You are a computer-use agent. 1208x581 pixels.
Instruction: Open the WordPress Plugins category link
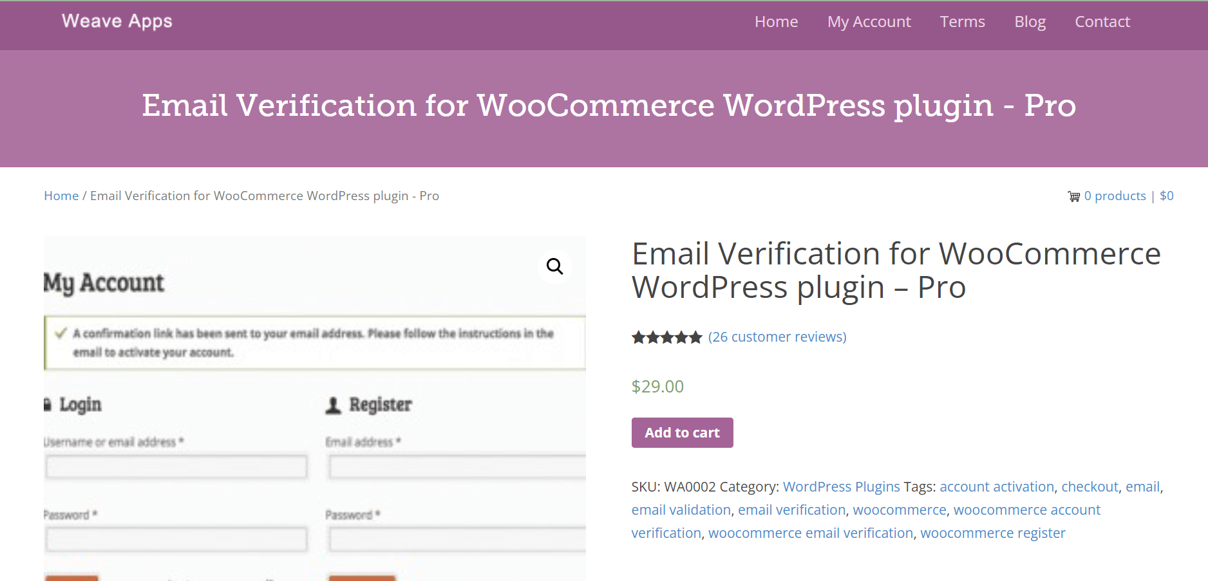841,486
